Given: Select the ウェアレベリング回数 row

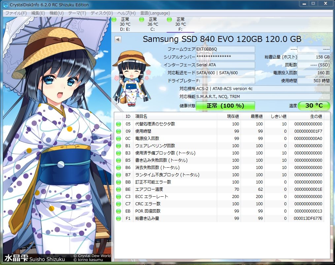Looking at the screenshot, I should tap(219, 146).
